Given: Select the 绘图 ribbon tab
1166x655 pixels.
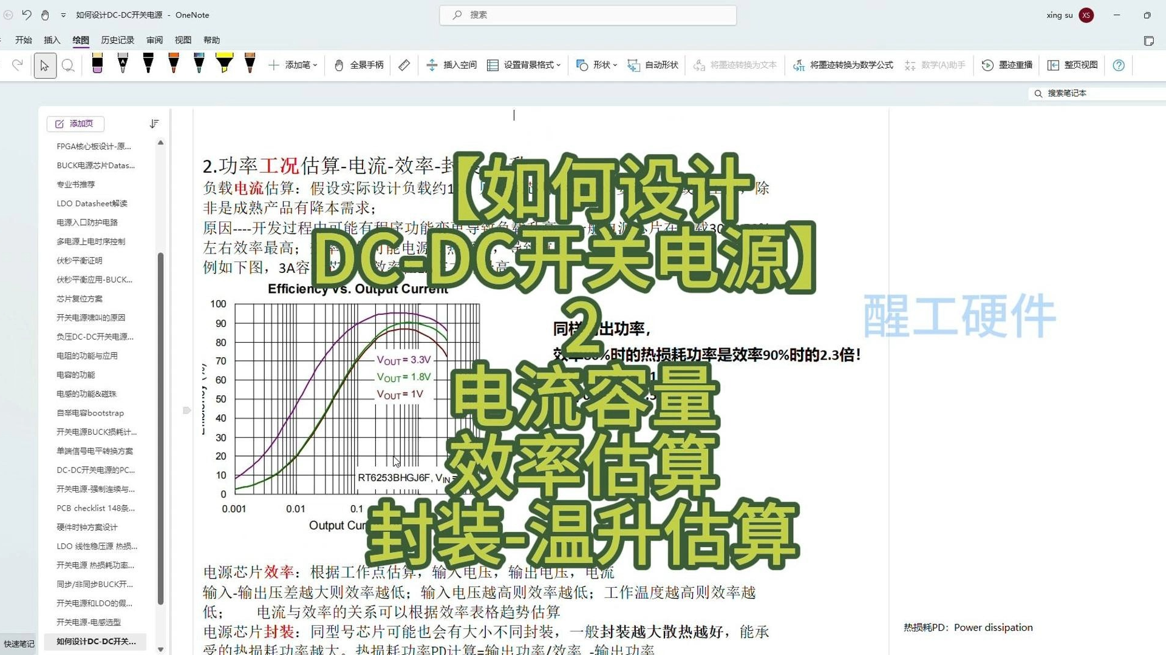Looking at the screenshot, I should tap(81, 40).
